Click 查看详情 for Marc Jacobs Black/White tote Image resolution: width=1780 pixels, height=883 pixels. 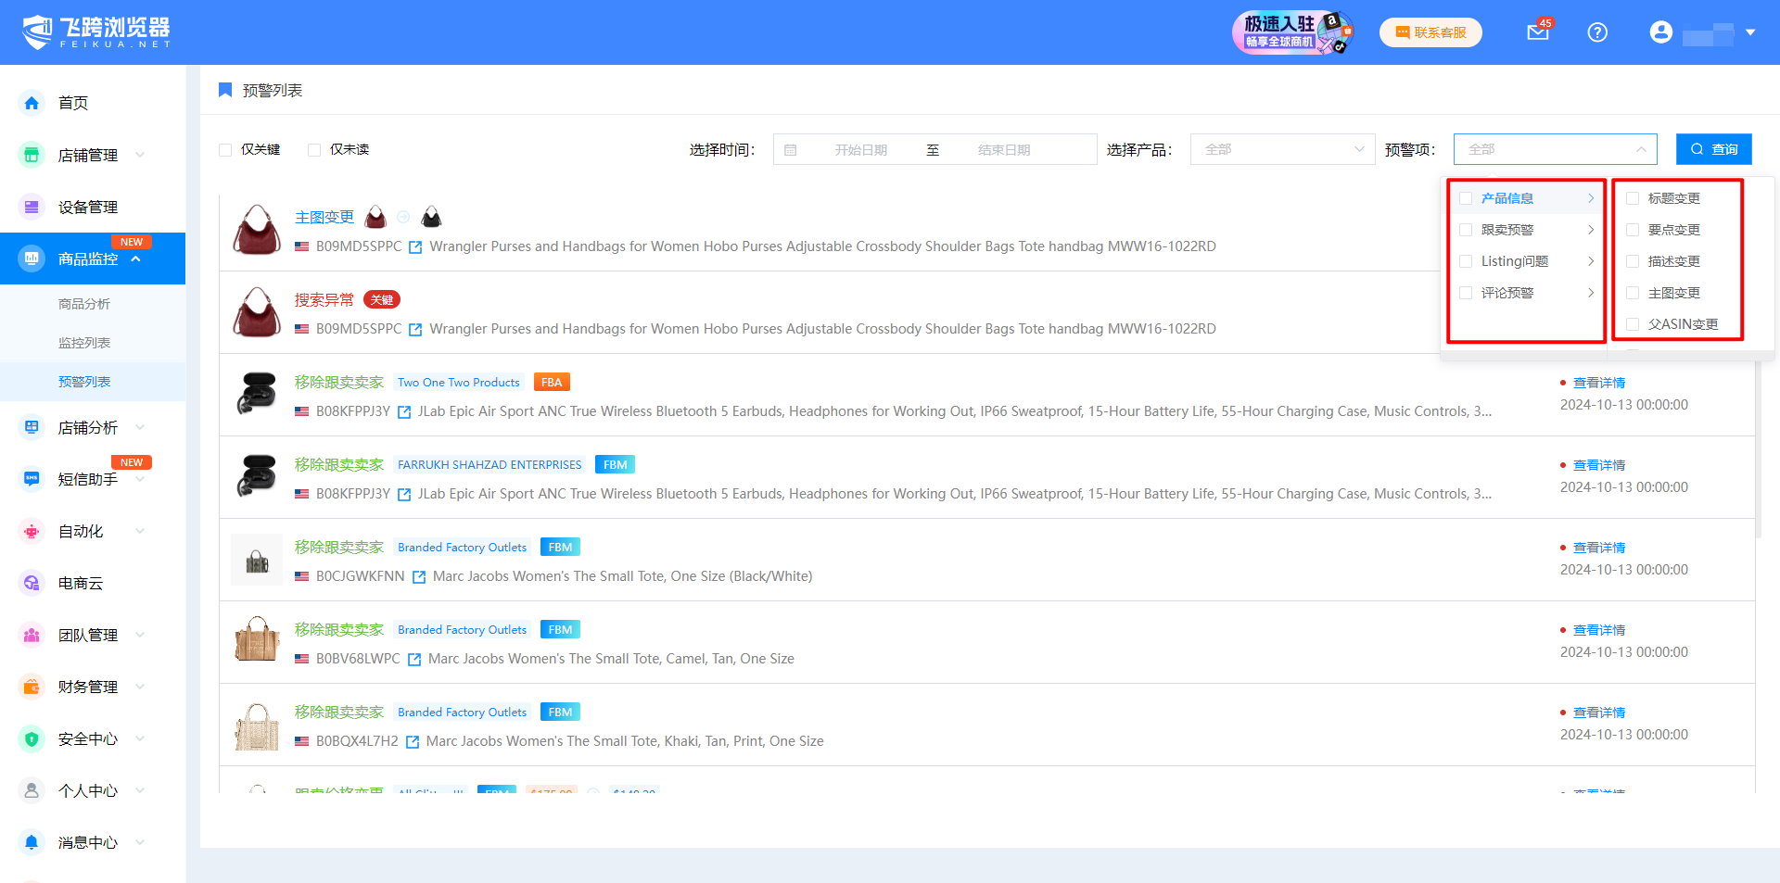point(1598,548)
